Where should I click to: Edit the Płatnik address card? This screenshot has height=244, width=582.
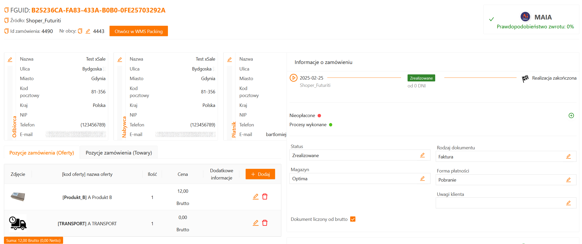[229, 60]
